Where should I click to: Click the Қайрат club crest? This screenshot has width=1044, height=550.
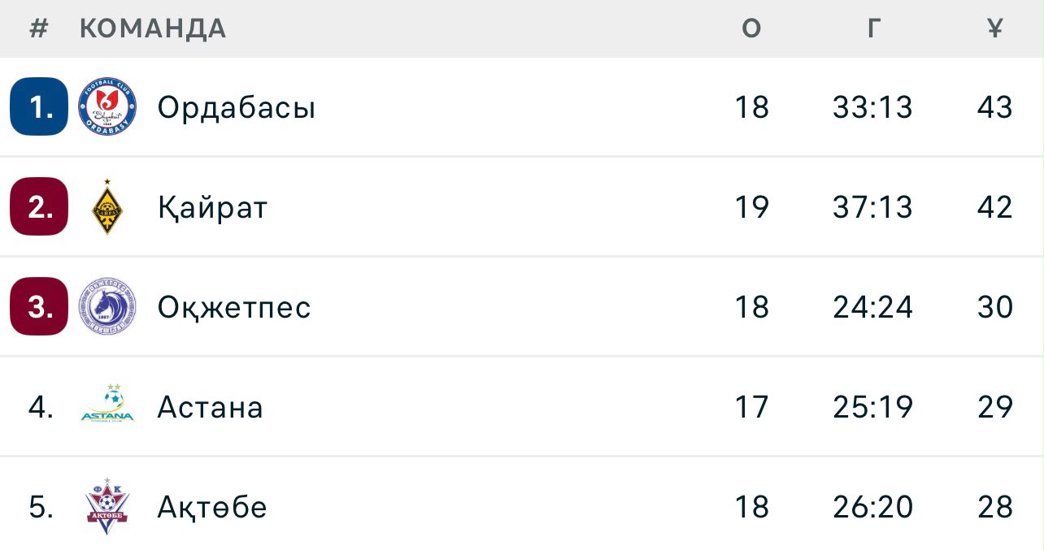click(107, 207)
